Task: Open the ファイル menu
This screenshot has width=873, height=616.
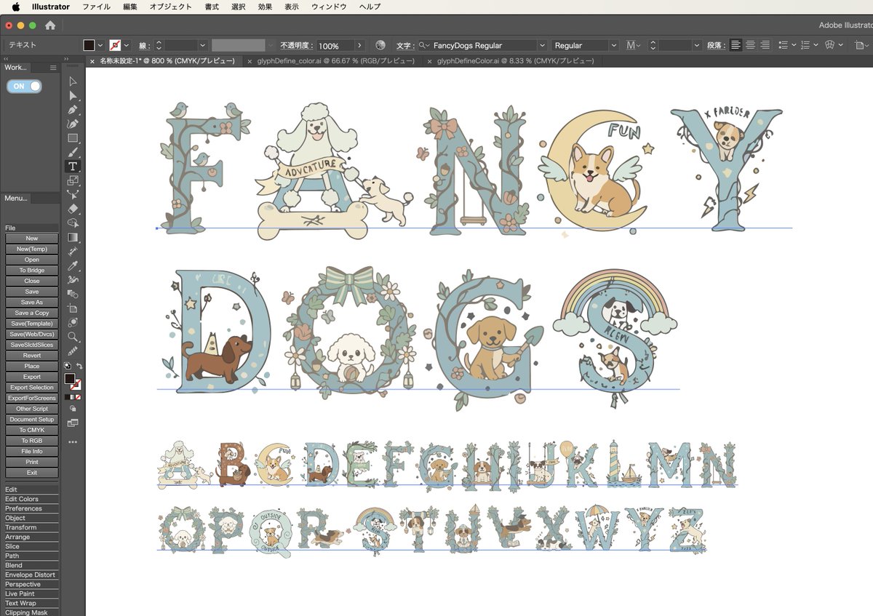Action: coord(96,7)
